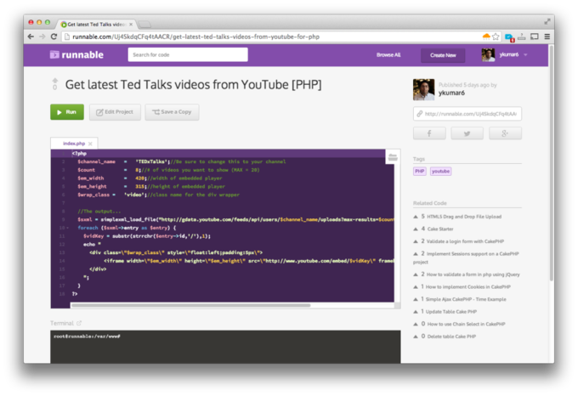Collapse the foreach code fold arrow
578x396 pixels.
point(67,228)
